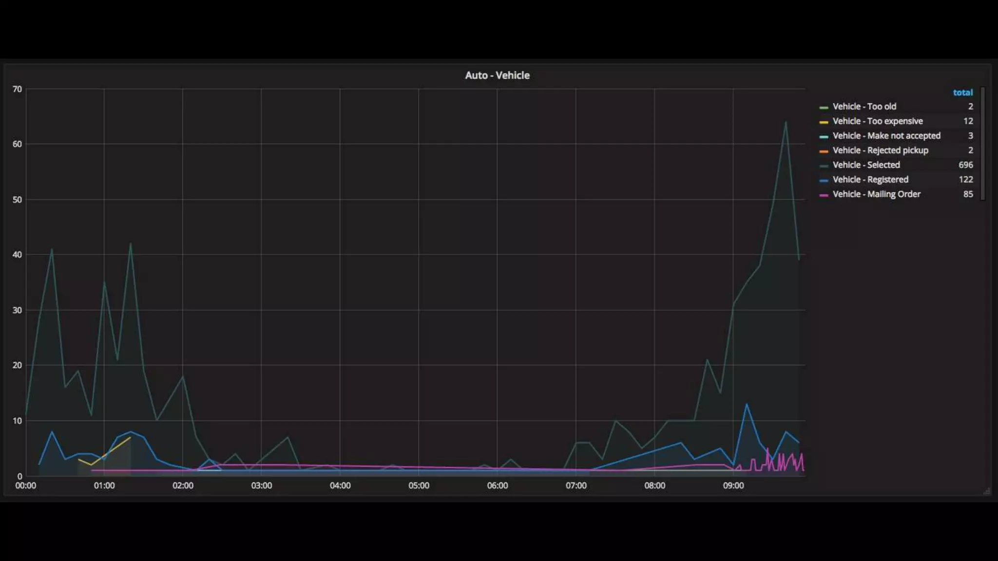Click blue color swatch beside Vehicle - Registered
This screenshot has height=561, width=998.
click(824, 180)
